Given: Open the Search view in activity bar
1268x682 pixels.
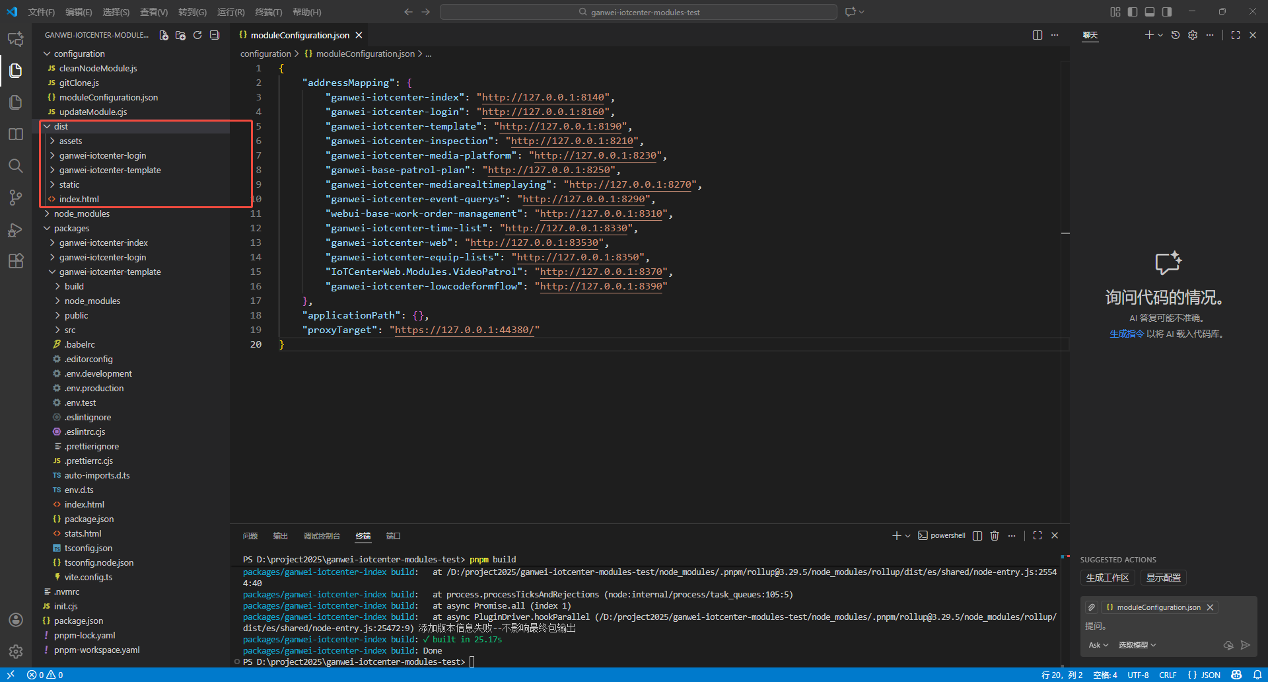Looking at the screenshot, I should pos(15,166).
